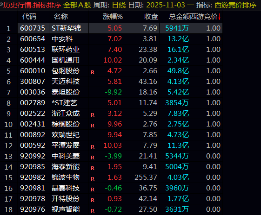Select stock 棕榈股份

pyautogui.click(x=66, y=124)
